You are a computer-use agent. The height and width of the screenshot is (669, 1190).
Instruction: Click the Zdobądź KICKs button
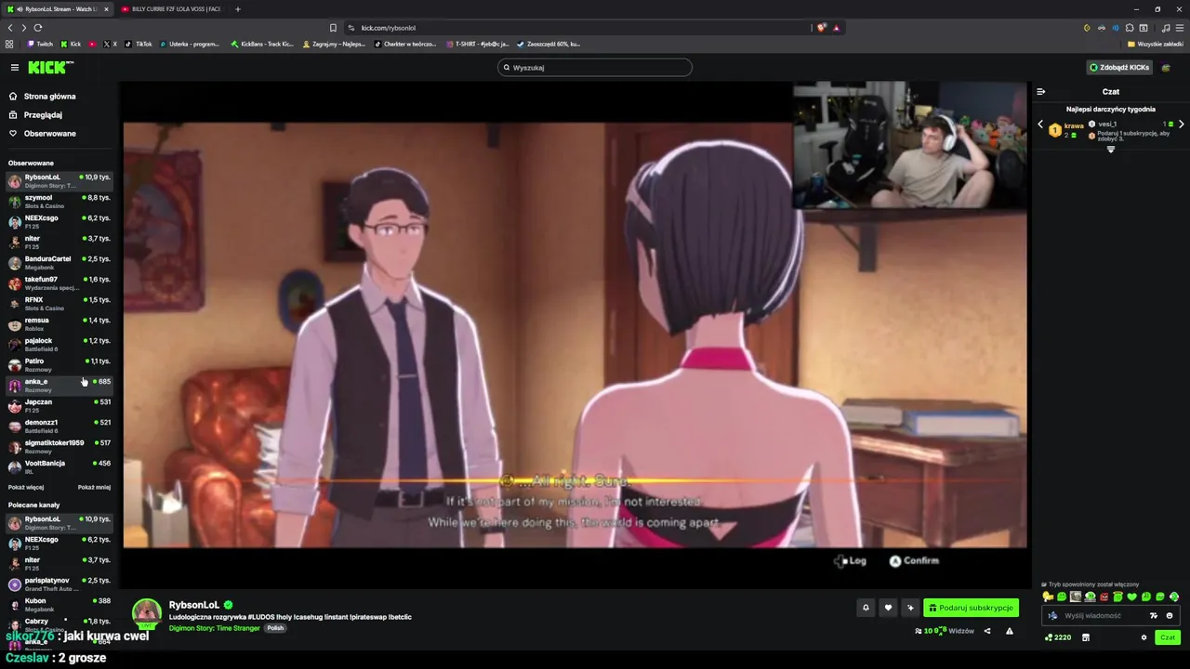tap(1120, 67)
